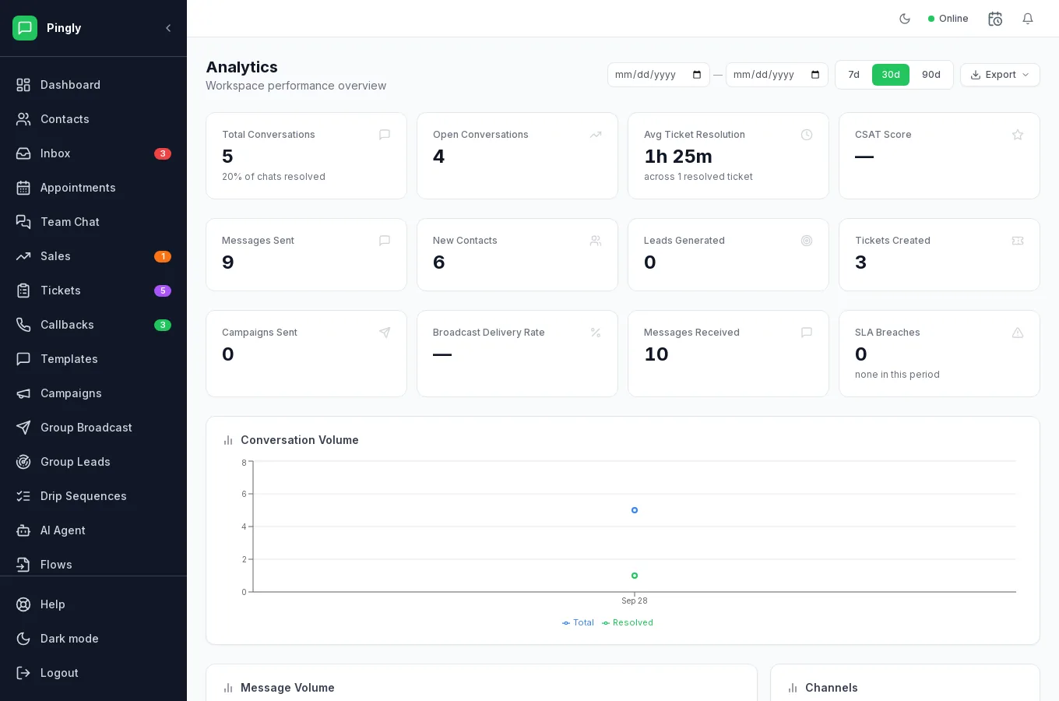
Task: Click the Callbacks badge showing 3
Action: pyautogui.click(x=163, y=325)
